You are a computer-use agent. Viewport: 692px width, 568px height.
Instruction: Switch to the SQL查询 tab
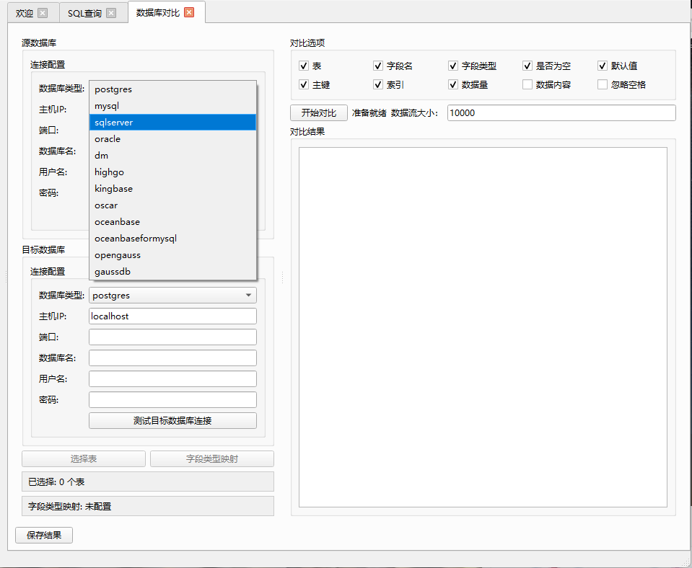84,13
